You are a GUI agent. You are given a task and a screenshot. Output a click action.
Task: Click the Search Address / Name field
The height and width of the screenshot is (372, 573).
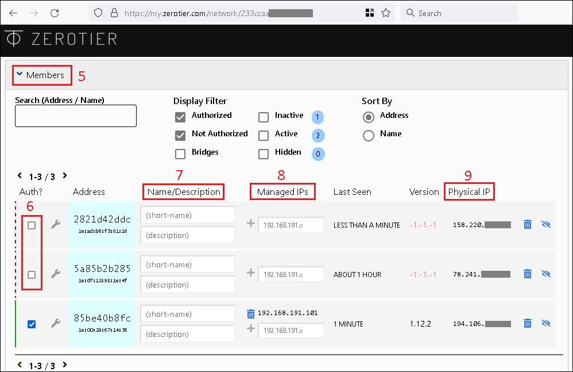coord(75,116)
